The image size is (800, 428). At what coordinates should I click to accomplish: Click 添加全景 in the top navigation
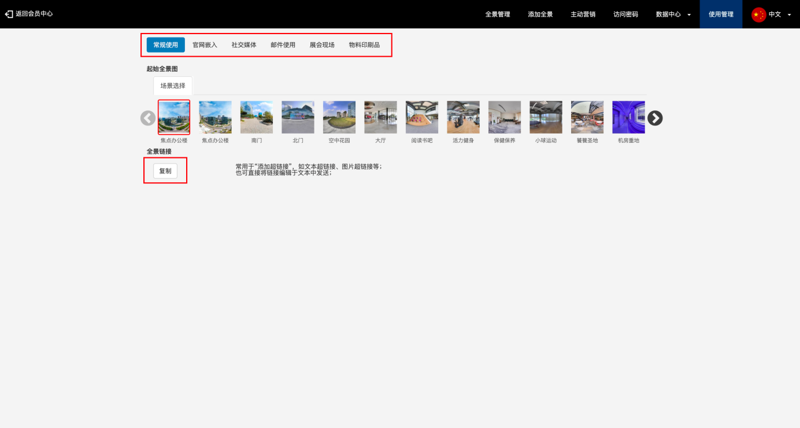click(x=540, y=14)
